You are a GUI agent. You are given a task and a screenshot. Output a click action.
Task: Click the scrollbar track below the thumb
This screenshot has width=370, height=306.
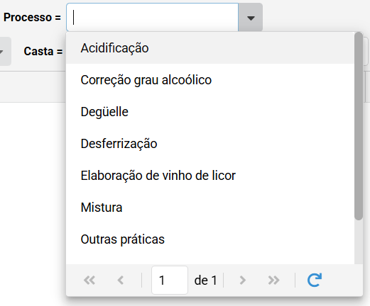pos(359,242)
